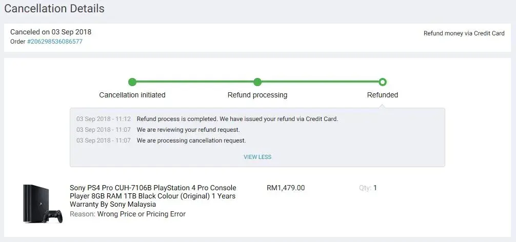Click the 'Refund process is completed' log entry
516x242 pixels.
pyautogui.click(x=237, y=119)
